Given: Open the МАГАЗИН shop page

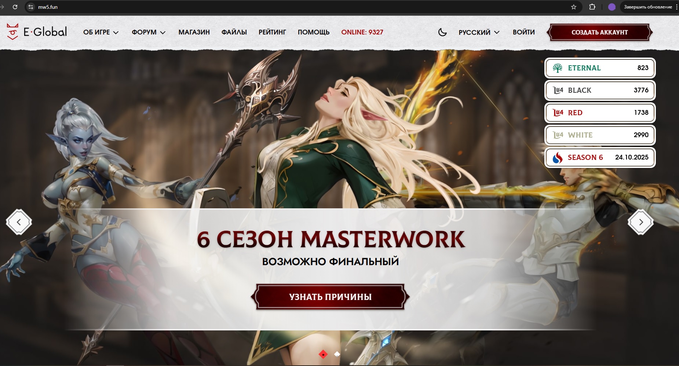Looking at the screenshot, I should [194, 32].
